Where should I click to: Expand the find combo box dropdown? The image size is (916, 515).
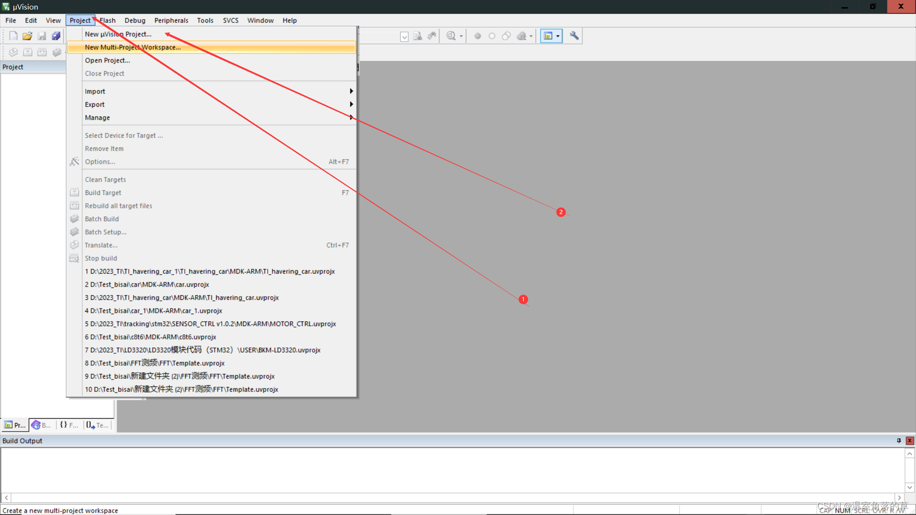(404, 37)
